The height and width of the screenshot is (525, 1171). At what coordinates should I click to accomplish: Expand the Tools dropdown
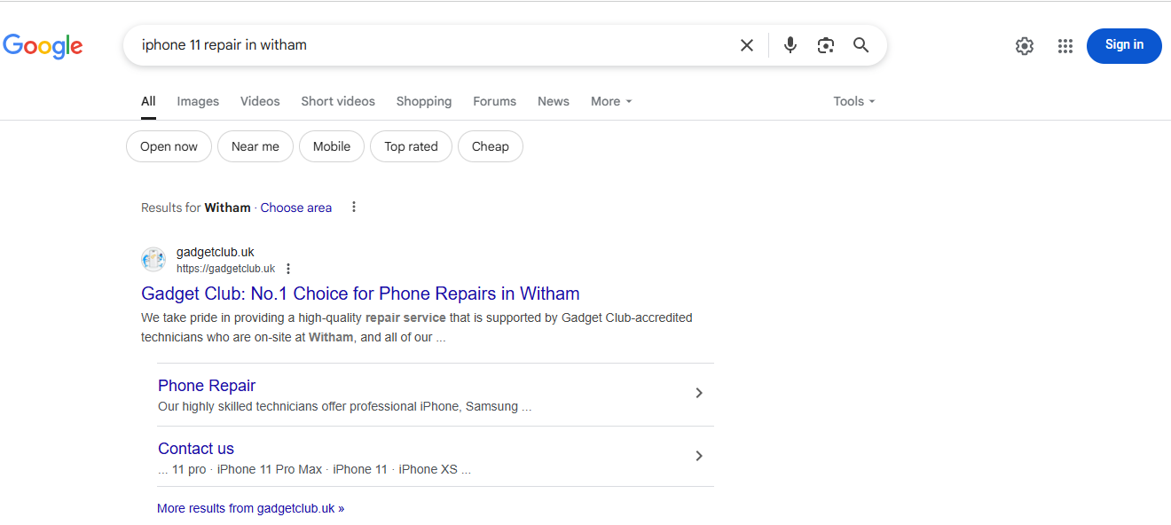point(854,101)
